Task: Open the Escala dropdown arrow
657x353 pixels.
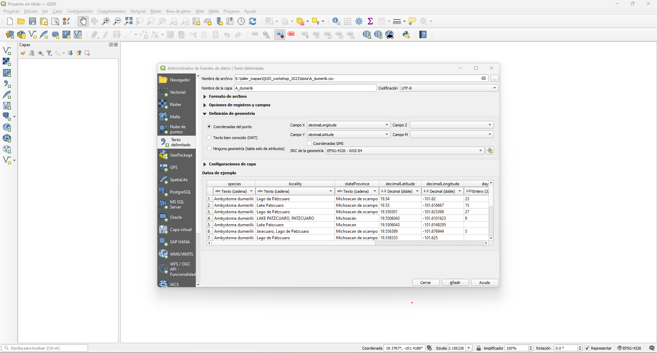Action: [469, 348]
